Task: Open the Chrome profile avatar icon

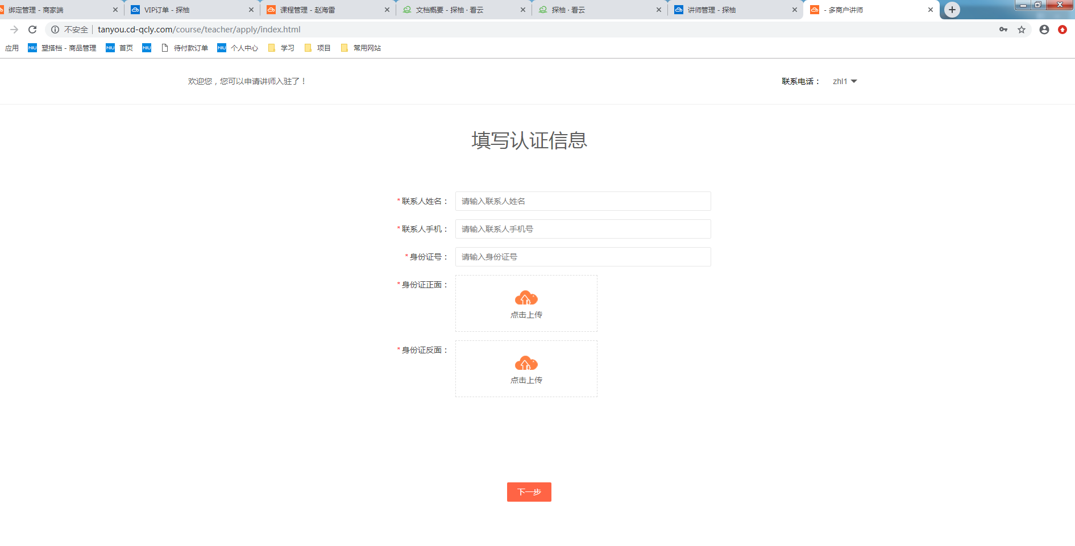Action: click(x=1044, y=30)
